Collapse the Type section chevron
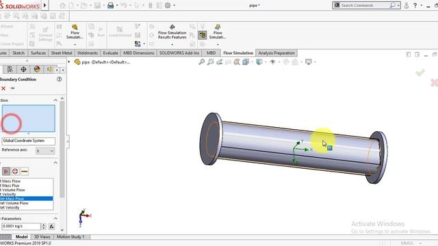The width and height of the screenshot is (438, 246). (x=55, y=163)
